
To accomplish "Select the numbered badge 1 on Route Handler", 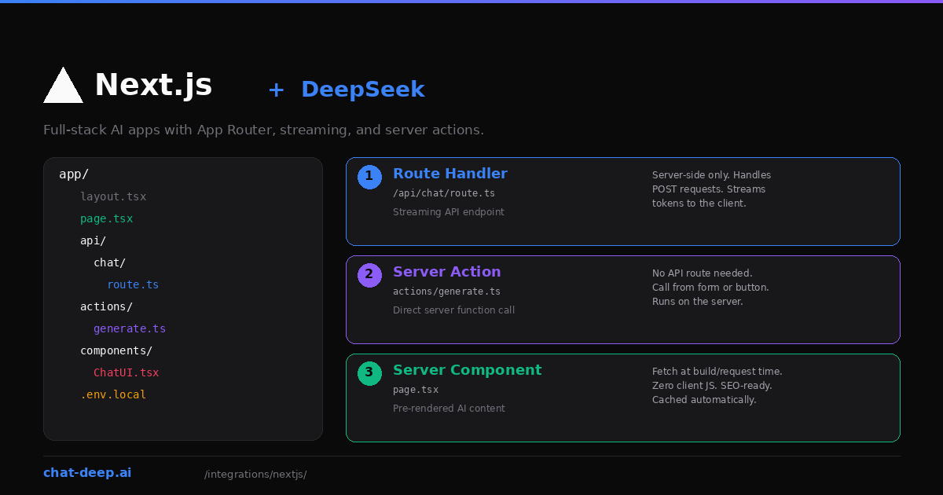I will pos(369,177).
